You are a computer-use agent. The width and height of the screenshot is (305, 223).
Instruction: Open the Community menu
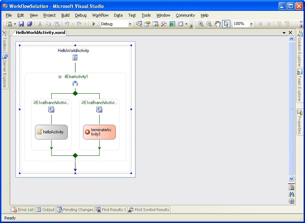pyautogui.click(x=186, y=15)
